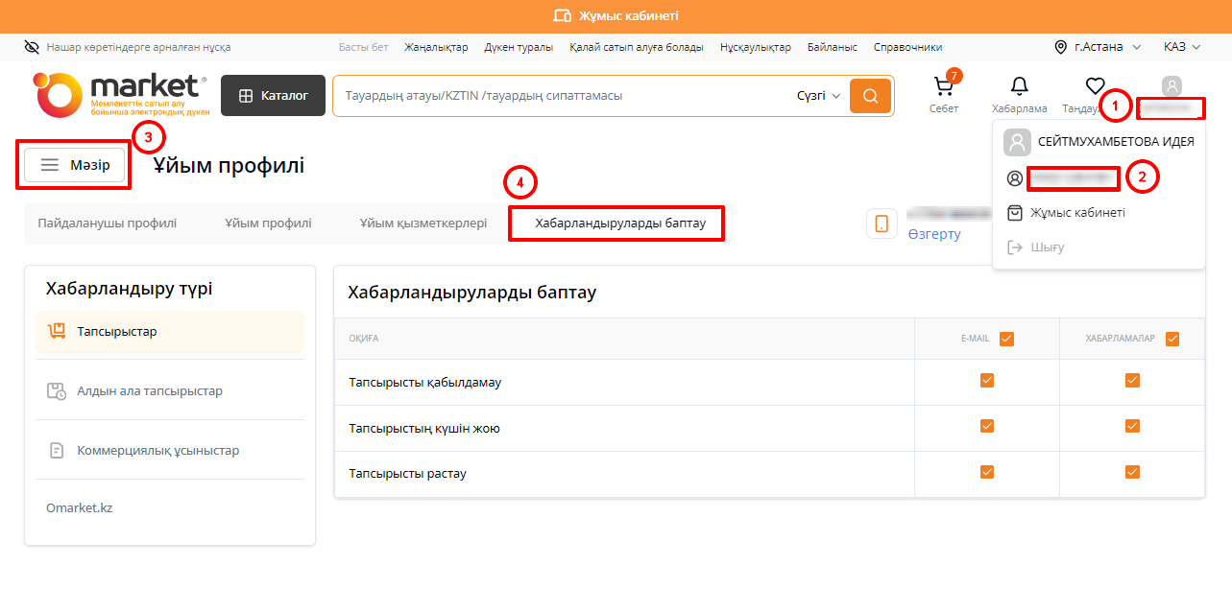Image resolution: width=1232 pixels, height=612 pixels.
Task: Select Алдын ала тапсырыстар notification type
Action: point(149,391)
